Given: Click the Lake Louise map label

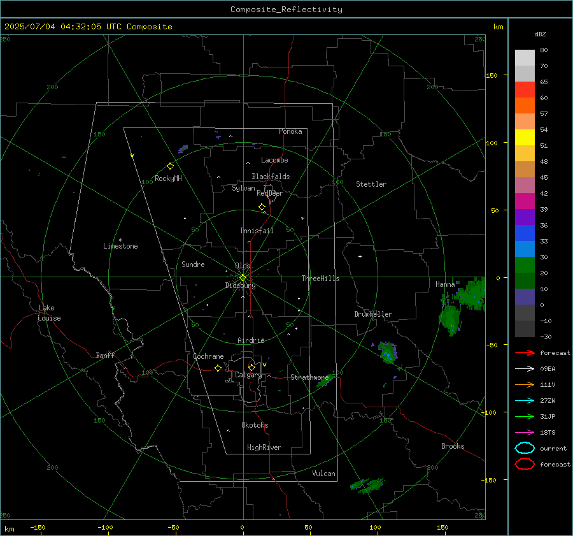Looking at the screenshot, I should point(49,313).
